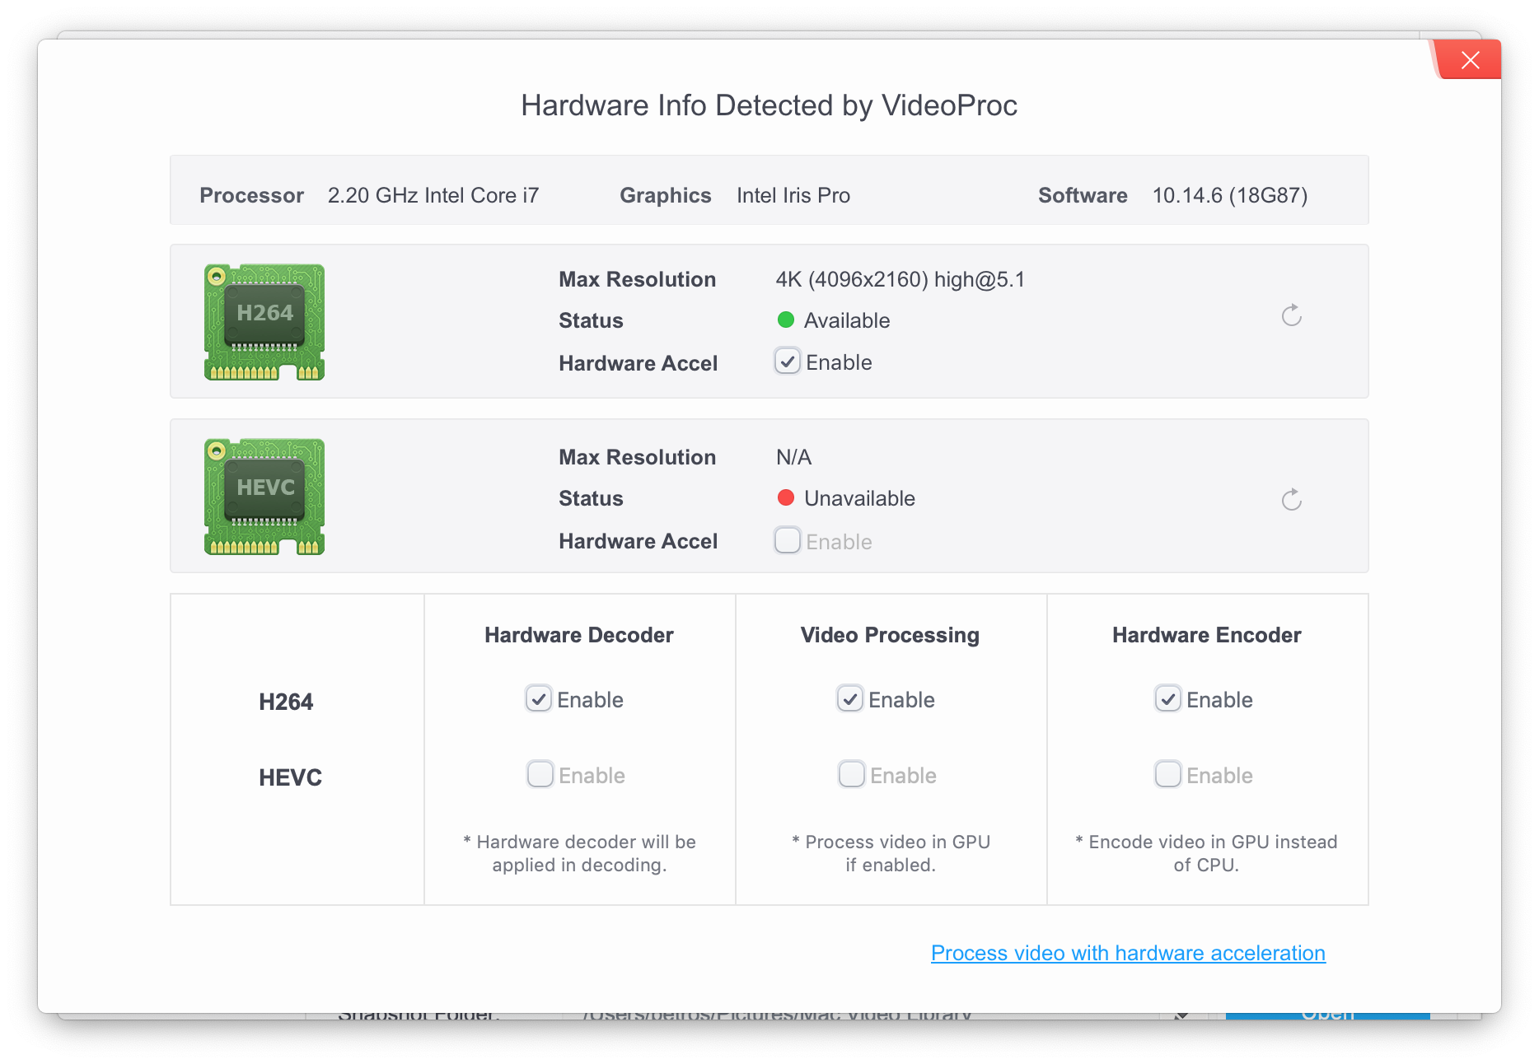
Task: Click the 'H264' row label in table
Action: coord(286,702)
